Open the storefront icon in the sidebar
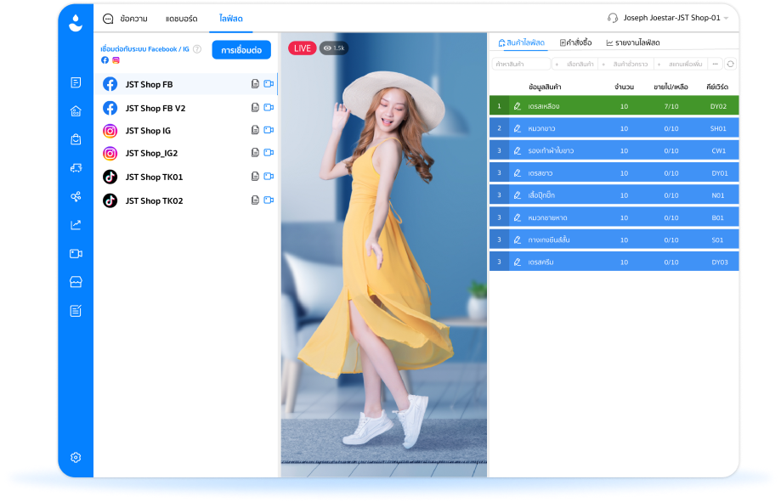The height and width of the screenshot is (502, 781). tap(76, 282)
